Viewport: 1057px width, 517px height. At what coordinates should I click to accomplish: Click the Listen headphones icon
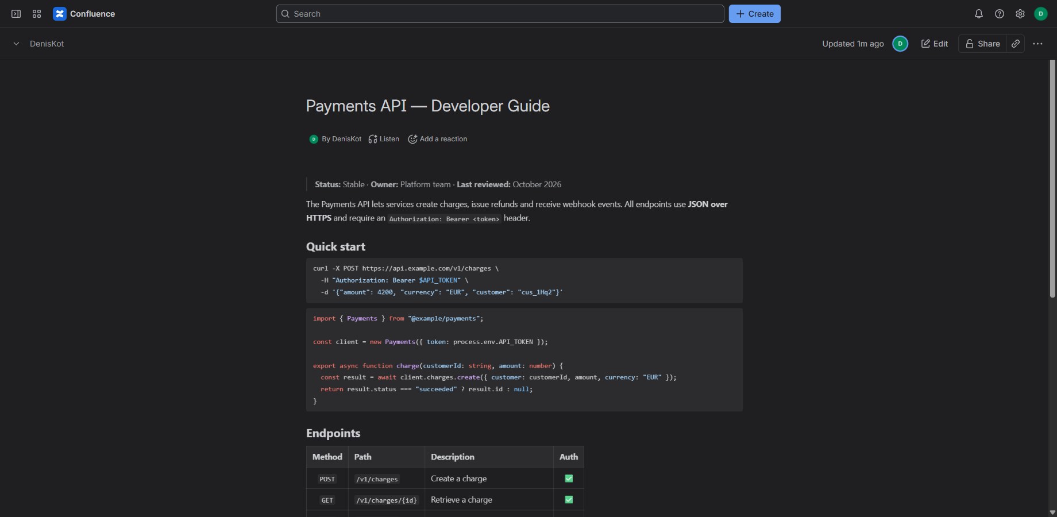click(x=373, y=139)
